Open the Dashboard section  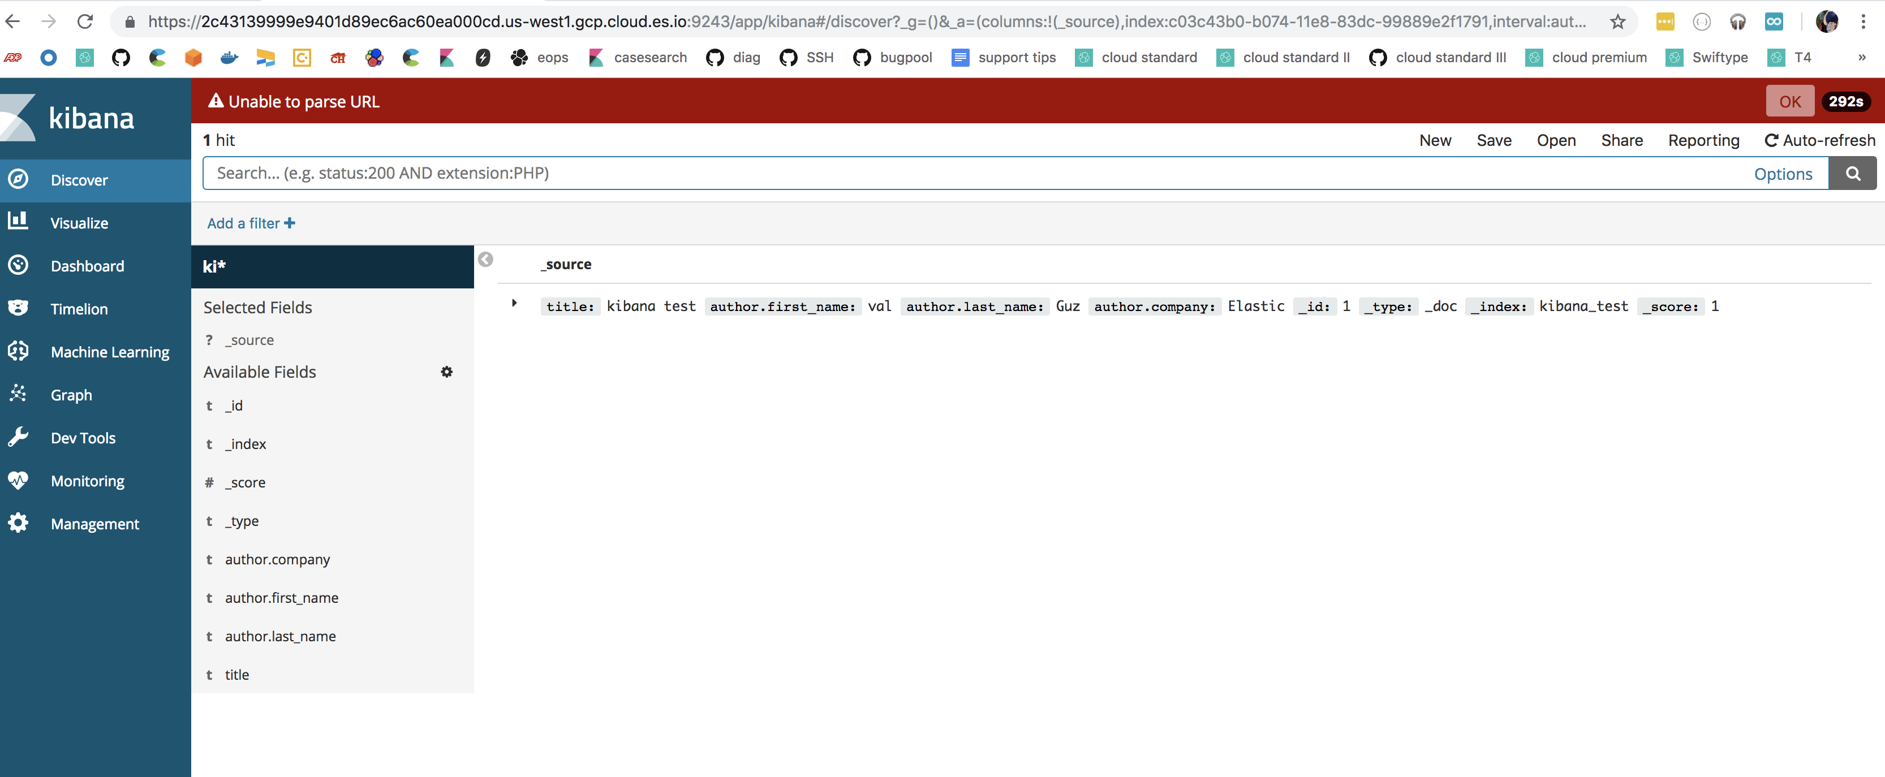[x=87, y=266]
